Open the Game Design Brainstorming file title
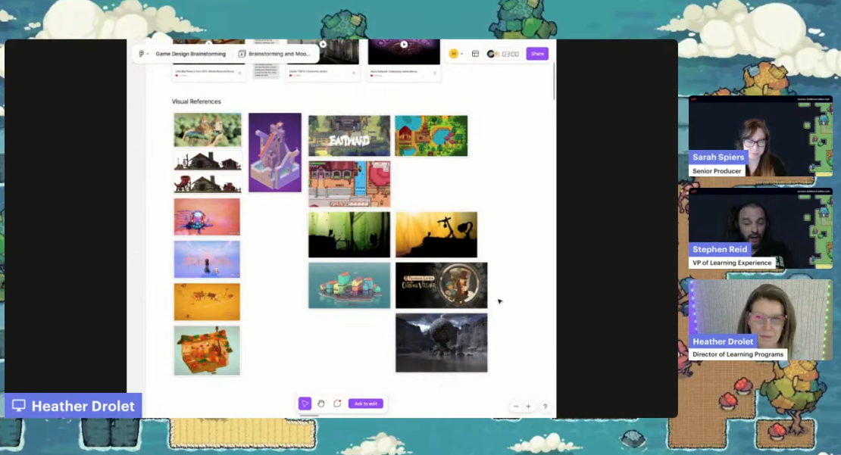841x455 pixels. 190,54
